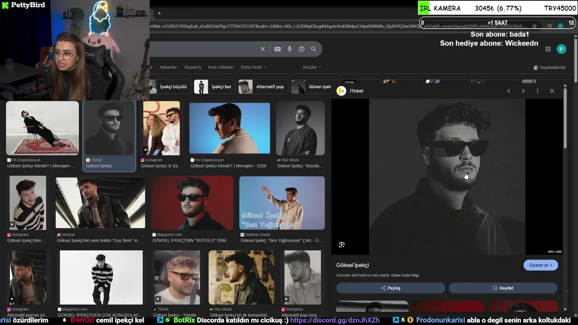The width and height of the screenshot is (578, 325).
Task: Select the Güven ipek filter chip
Action: point(312,87)
